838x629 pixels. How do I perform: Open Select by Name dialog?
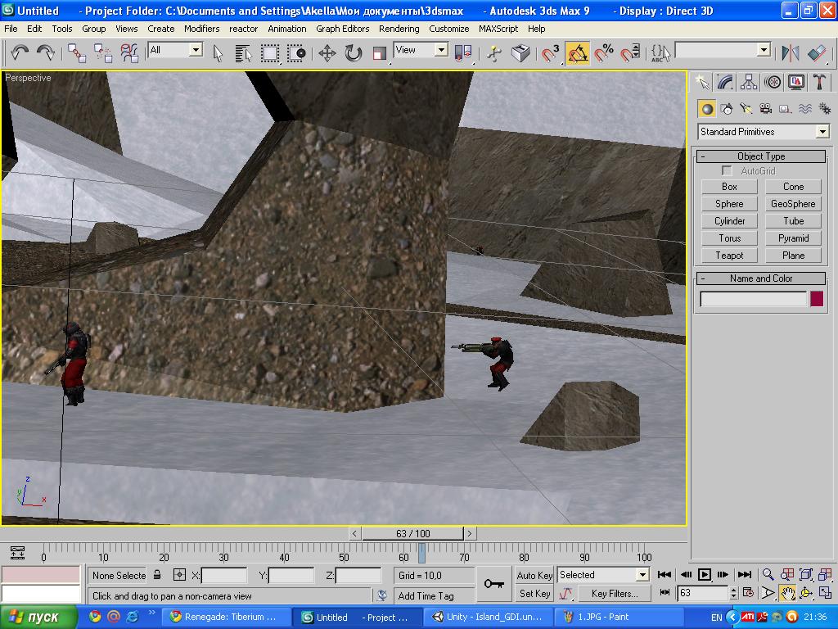point(243,53)
